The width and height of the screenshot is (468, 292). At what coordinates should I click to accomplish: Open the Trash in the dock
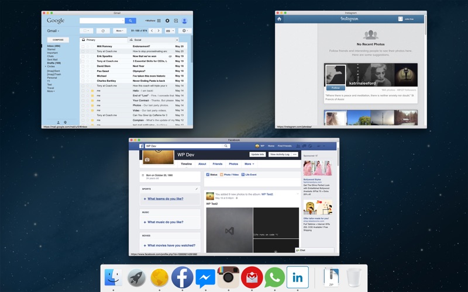click(x=354, y=277)
